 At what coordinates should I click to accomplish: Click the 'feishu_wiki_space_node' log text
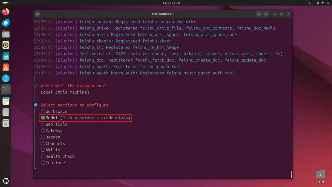pos(210,34)
